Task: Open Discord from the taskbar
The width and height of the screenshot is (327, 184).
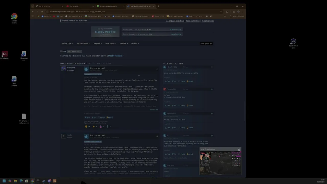Action: pos(49,181)
